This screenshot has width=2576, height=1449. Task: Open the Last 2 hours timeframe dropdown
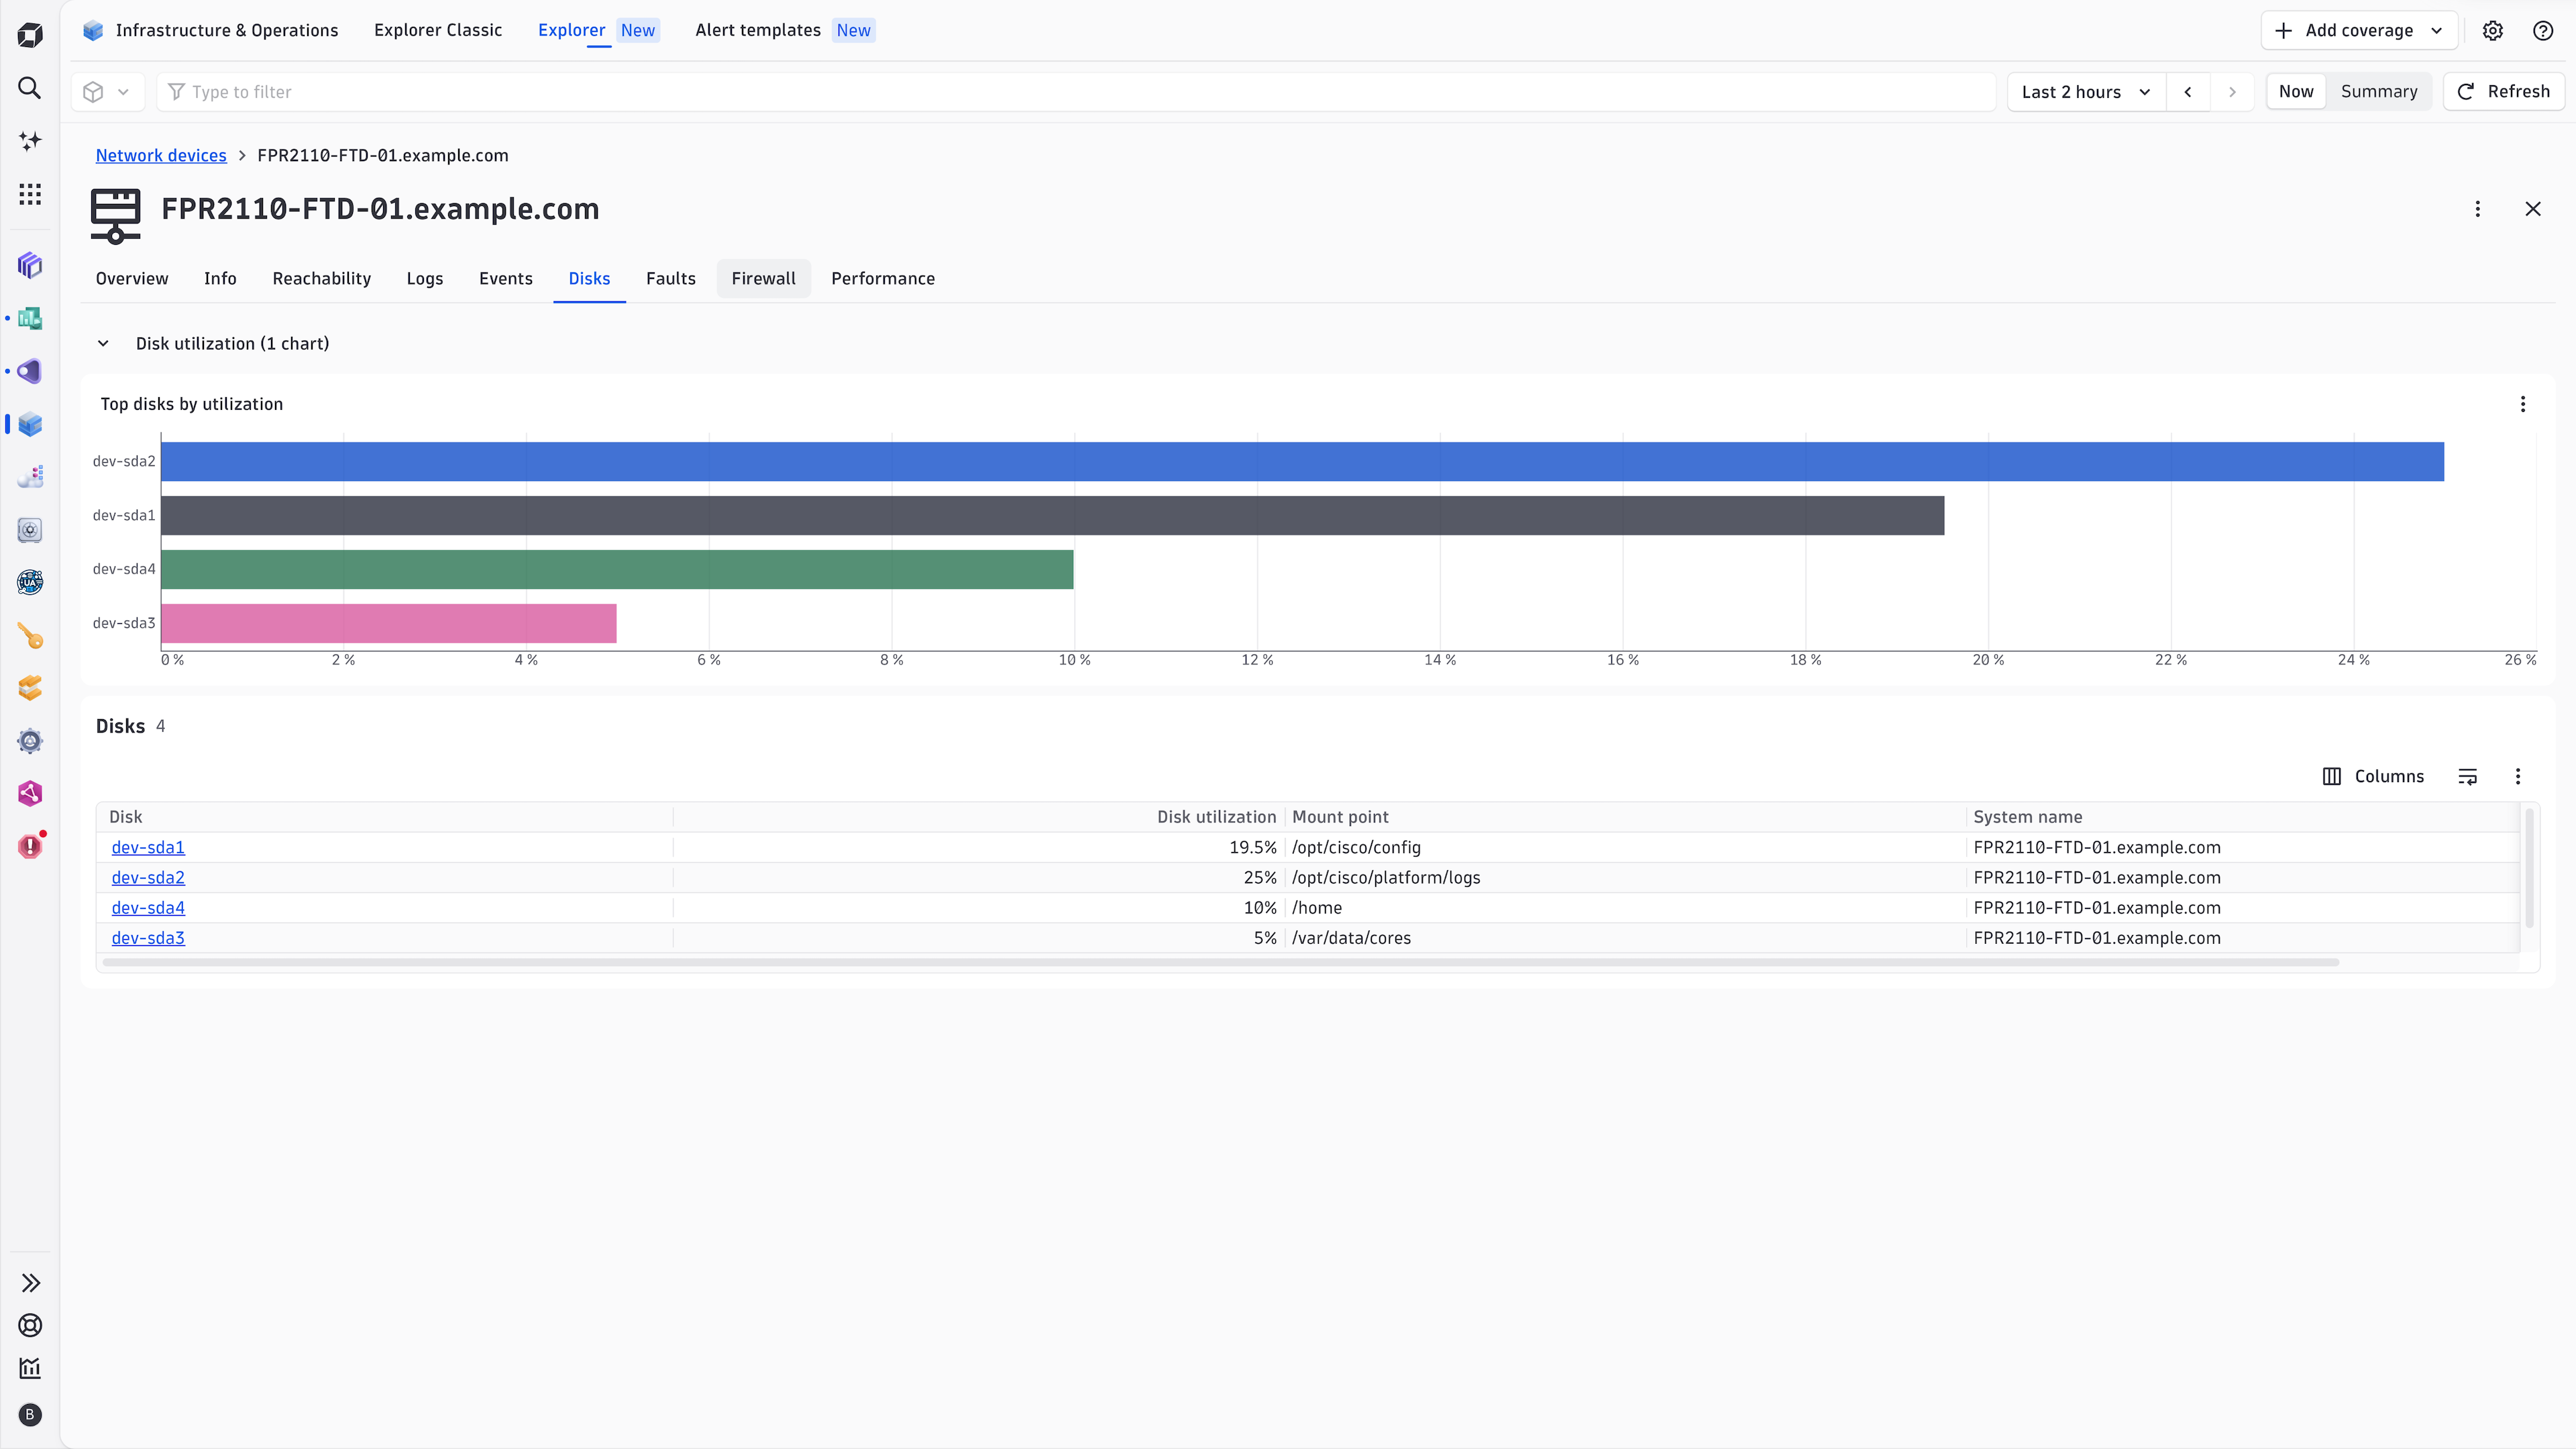(2086, 92)
